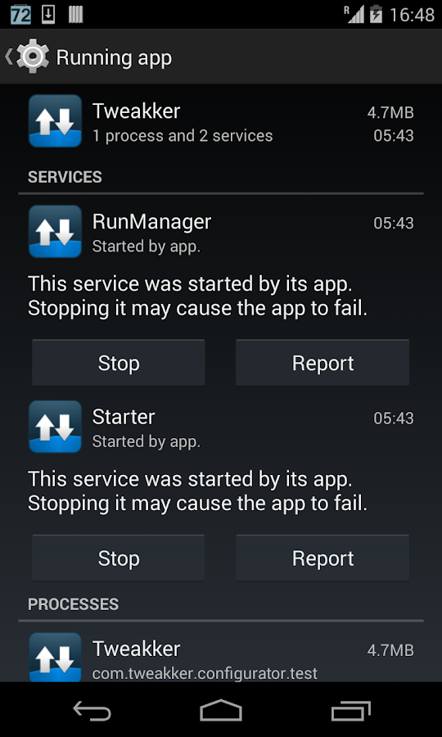This screenshot has height=737, width=442.
Task: Tap the RunManager service icon
Action: point(55,231)
